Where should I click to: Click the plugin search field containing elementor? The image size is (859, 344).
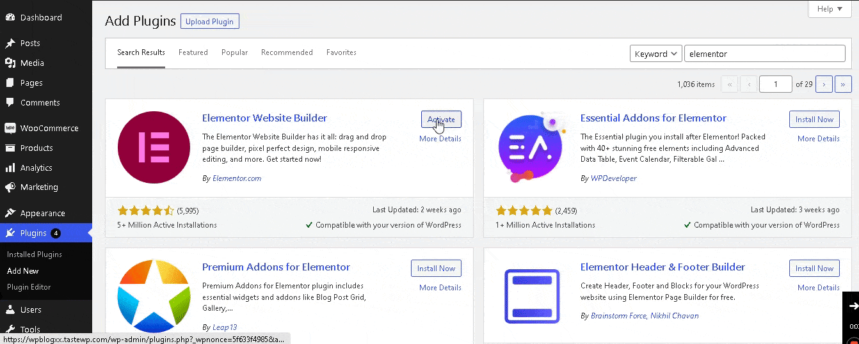pyautogui.click(x=765, y=54)
